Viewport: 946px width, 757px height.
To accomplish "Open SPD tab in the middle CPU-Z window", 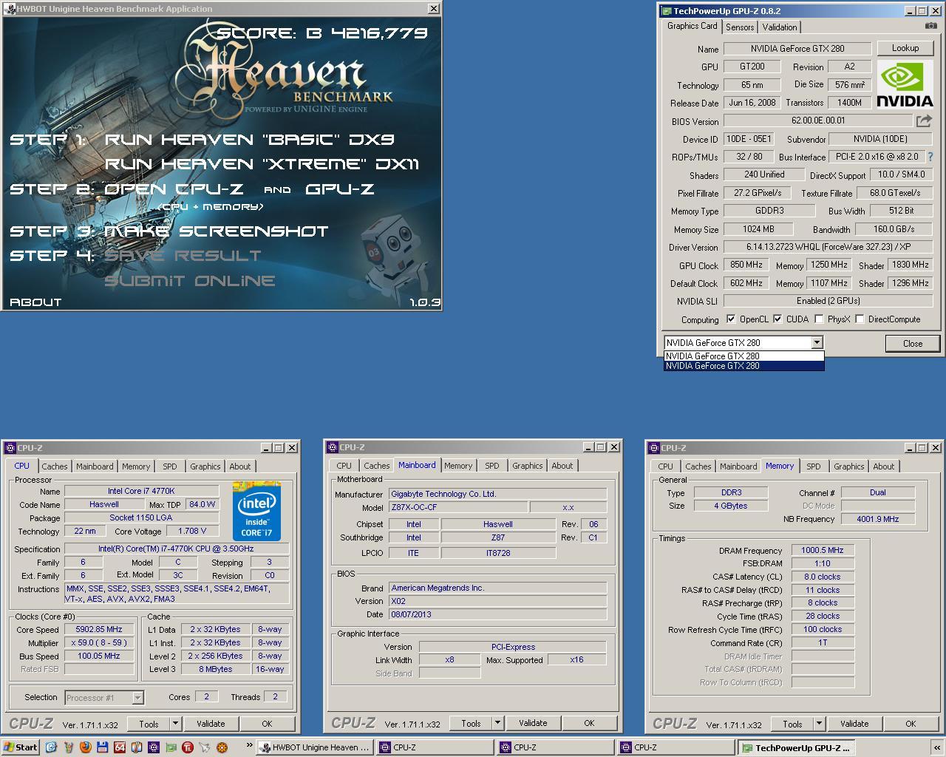I will [492, 466].
